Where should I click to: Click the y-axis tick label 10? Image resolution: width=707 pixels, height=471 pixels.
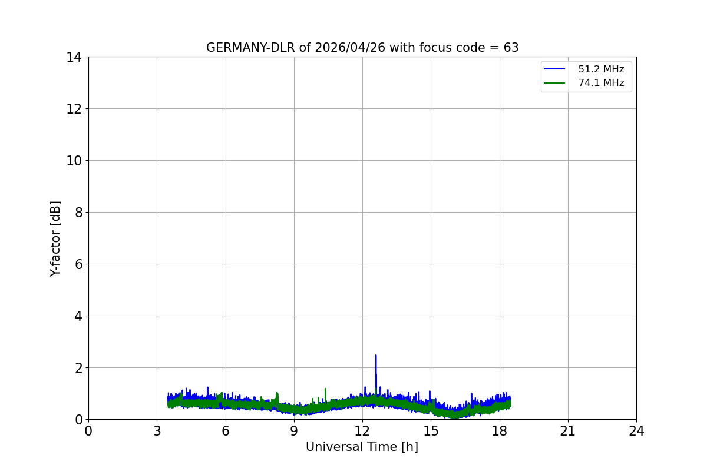click(x=74, y=161)
